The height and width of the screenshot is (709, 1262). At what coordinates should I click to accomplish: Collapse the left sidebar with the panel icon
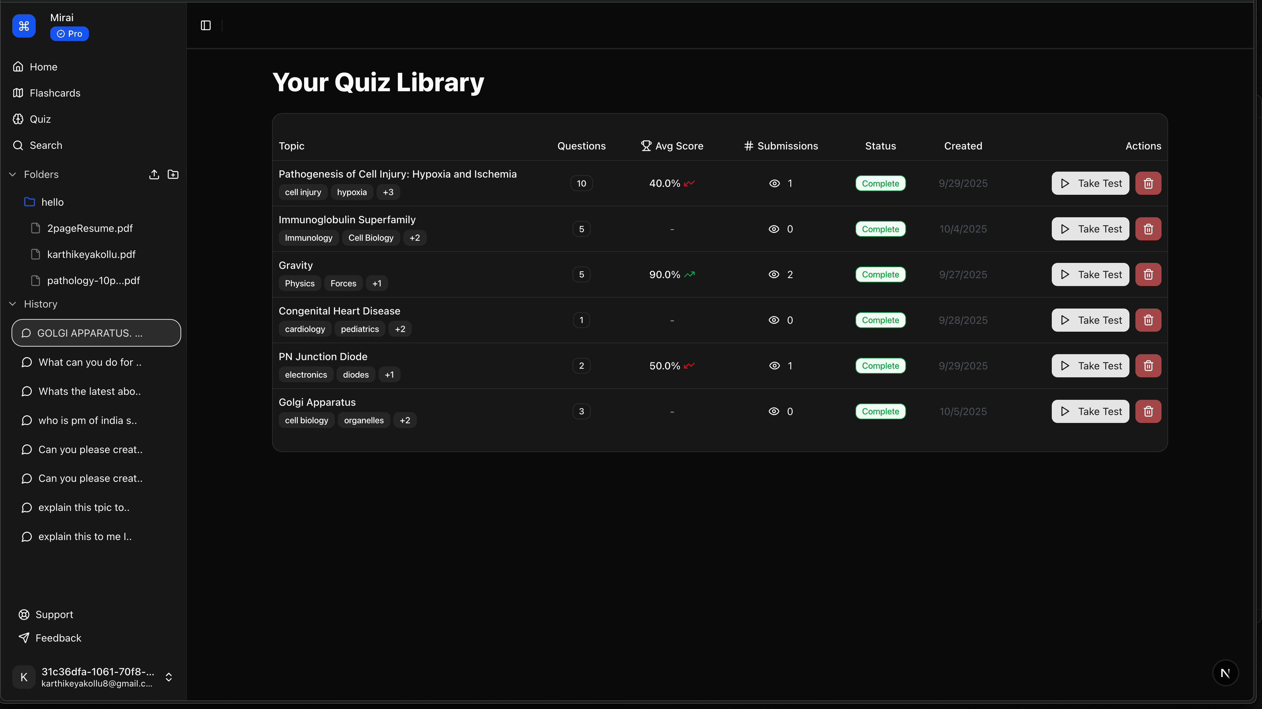pyautogui.click(x=205, y=25)
